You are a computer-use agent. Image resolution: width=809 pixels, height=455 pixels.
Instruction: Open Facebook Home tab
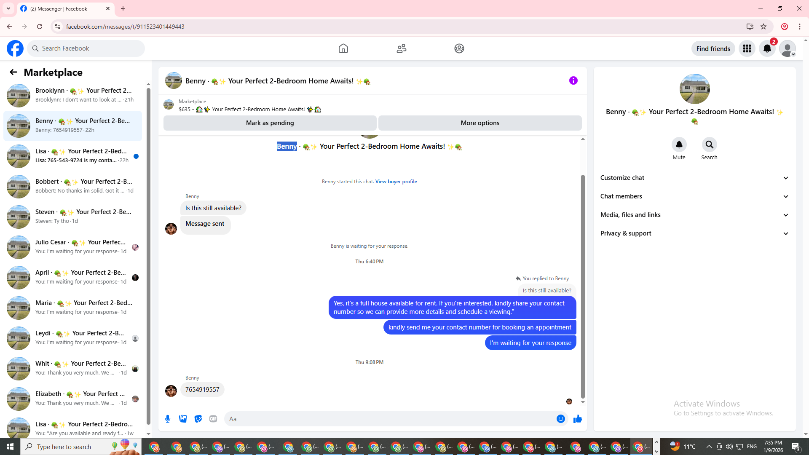click(343, 48)
